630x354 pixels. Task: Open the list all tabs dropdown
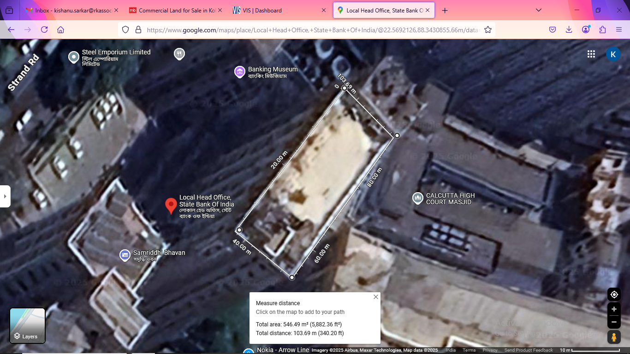coord(539,10)
